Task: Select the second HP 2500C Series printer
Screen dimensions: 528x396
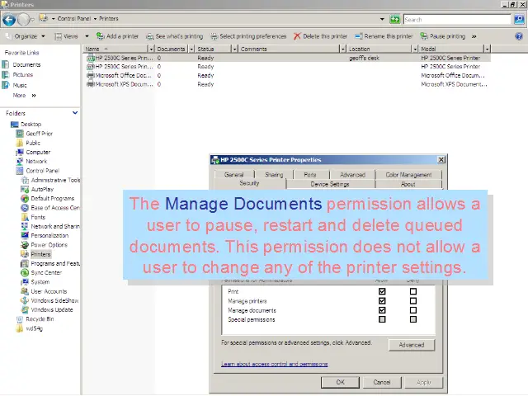Action: click(x=287, y=67)
